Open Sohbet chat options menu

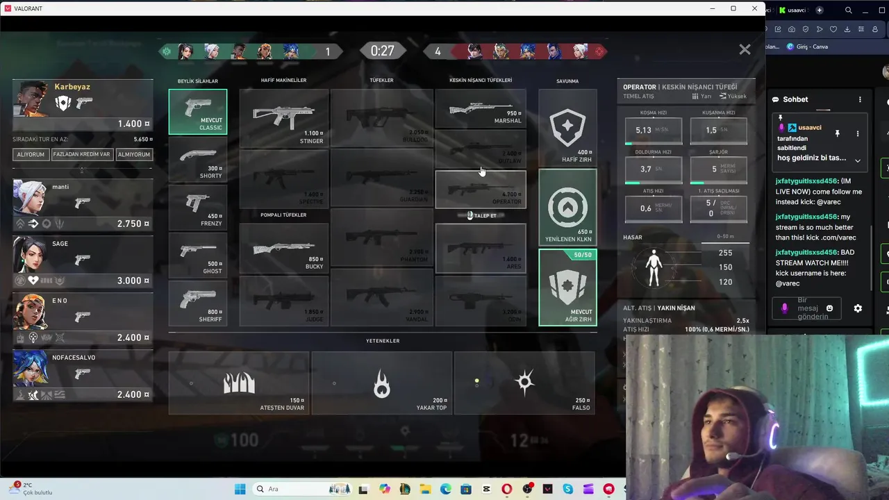[860, 99]
